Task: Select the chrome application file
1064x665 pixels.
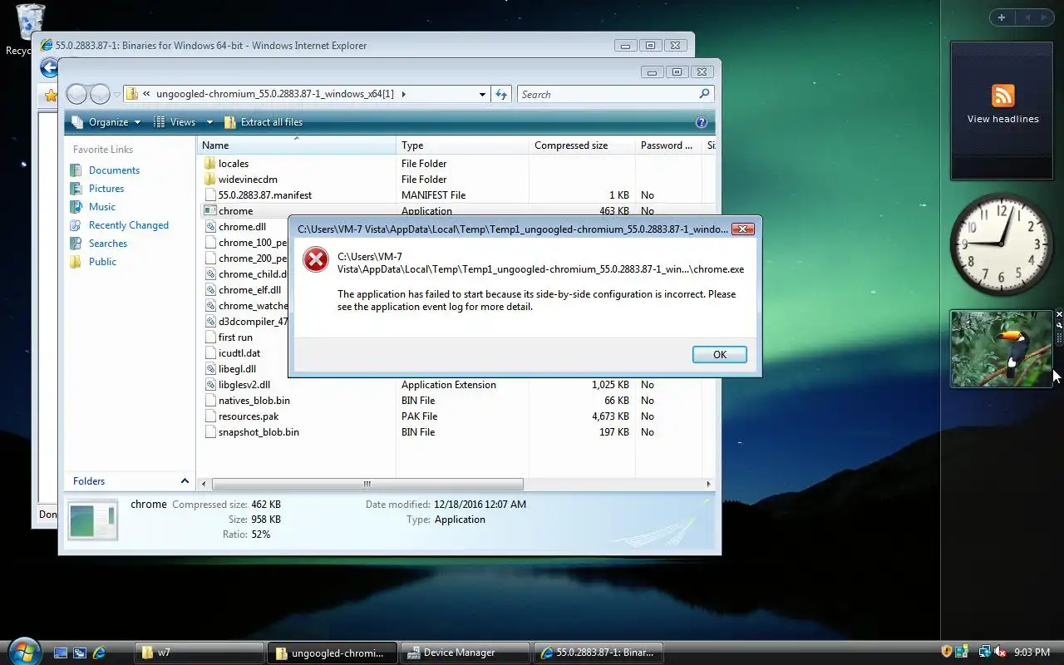Action: click(235, 211)
